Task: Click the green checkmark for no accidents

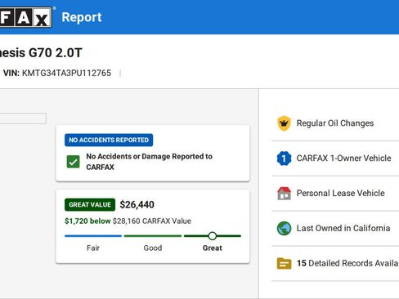Action: click(x=73, y=162)
